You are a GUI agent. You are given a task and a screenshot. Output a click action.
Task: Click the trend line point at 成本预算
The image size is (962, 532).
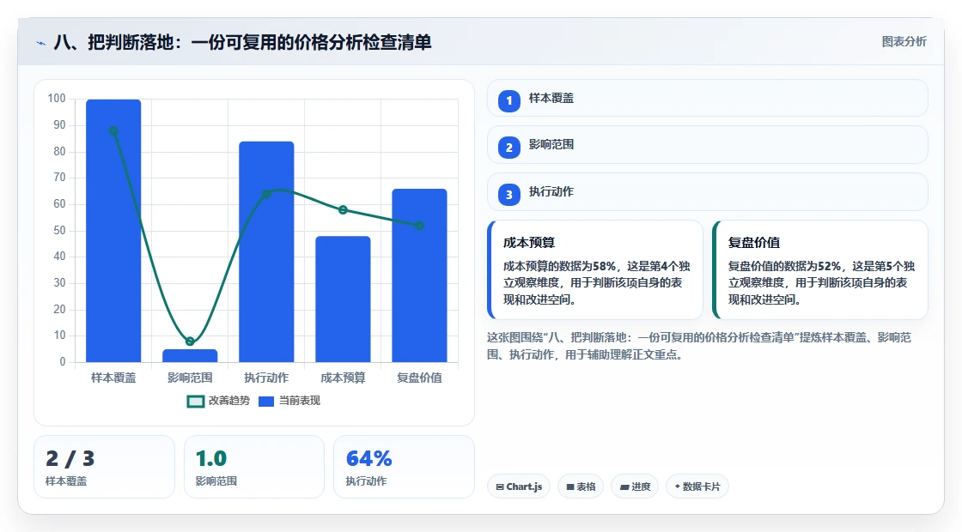[x=343, y=210]
